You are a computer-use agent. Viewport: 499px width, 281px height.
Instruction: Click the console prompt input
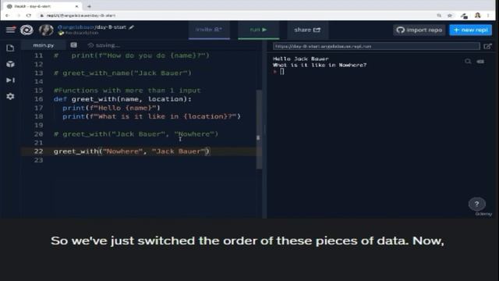pyautogui.click(x=282, y=72)
